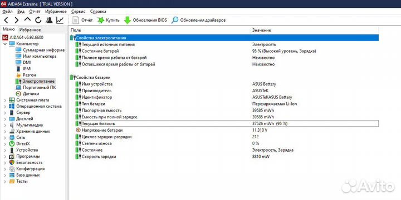Expand the Конфигурация tree node

tap(5, 169)
